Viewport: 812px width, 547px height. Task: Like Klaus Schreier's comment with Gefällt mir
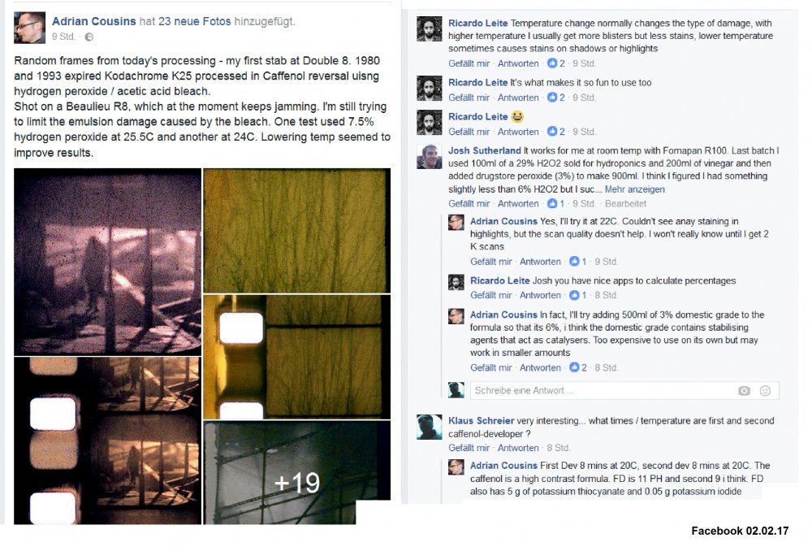click(x=469, y=448)
